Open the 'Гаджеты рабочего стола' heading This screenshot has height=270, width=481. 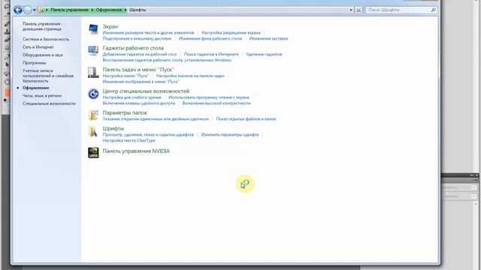[x=133, y=48]
